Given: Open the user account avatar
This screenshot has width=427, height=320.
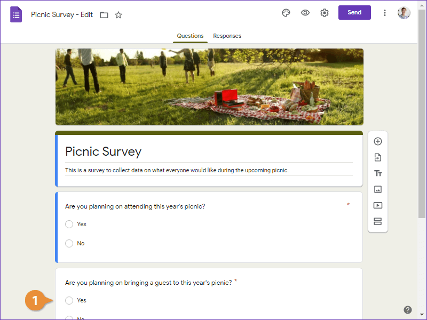Looking at the screenshot, I should point(404,13).
